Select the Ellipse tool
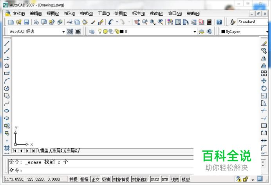271x185 pixels. pos(7,111)
